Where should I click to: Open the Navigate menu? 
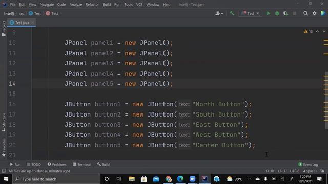pyautogui.click(x=47, y=5)
